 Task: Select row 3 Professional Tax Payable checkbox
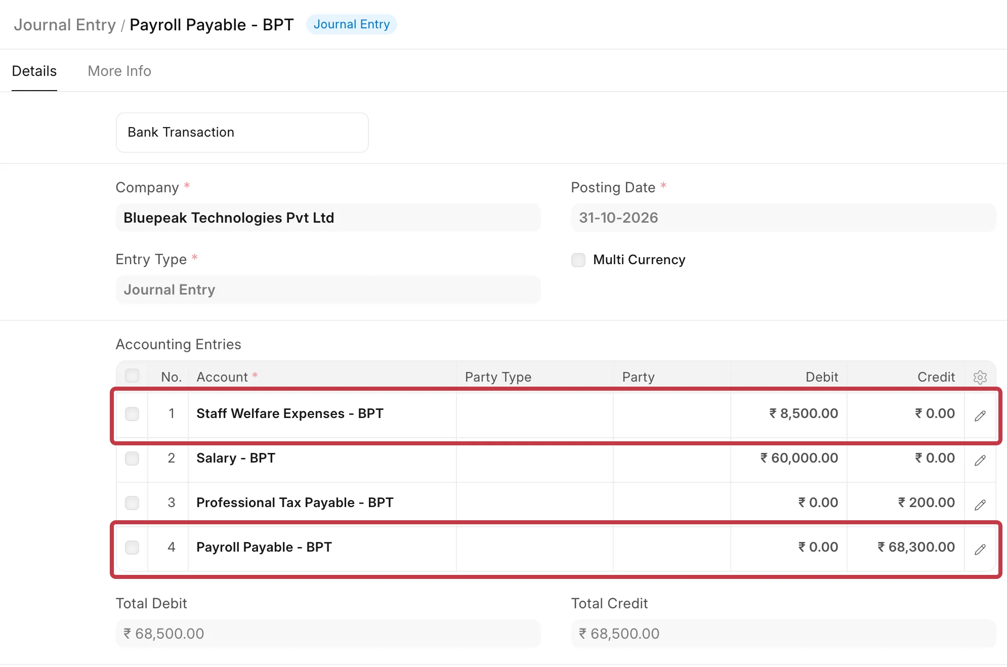pyautogui.click(x=132, y=503)
